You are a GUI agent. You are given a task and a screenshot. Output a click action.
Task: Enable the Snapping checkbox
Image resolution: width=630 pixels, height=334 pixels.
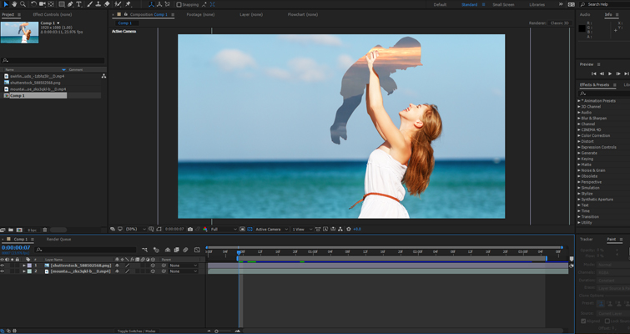(179, 4)
